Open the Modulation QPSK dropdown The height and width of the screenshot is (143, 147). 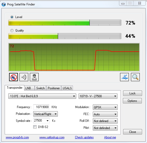tap(105, 107)
